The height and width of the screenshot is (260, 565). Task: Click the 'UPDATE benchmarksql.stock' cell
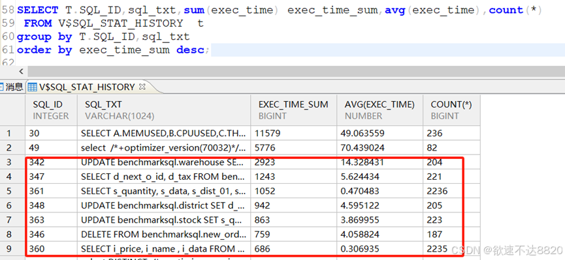coord(164,220)
